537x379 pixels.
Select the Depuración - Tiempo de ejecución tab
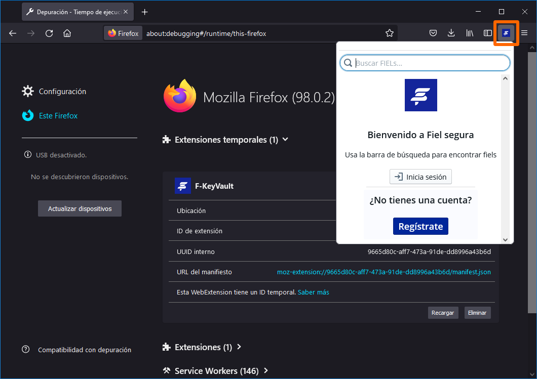pyautogui.click(x=78, y=12)
